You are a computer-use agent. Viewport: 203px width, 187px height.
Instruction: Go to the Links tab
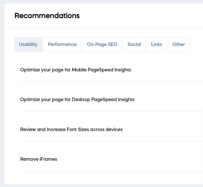157,44
